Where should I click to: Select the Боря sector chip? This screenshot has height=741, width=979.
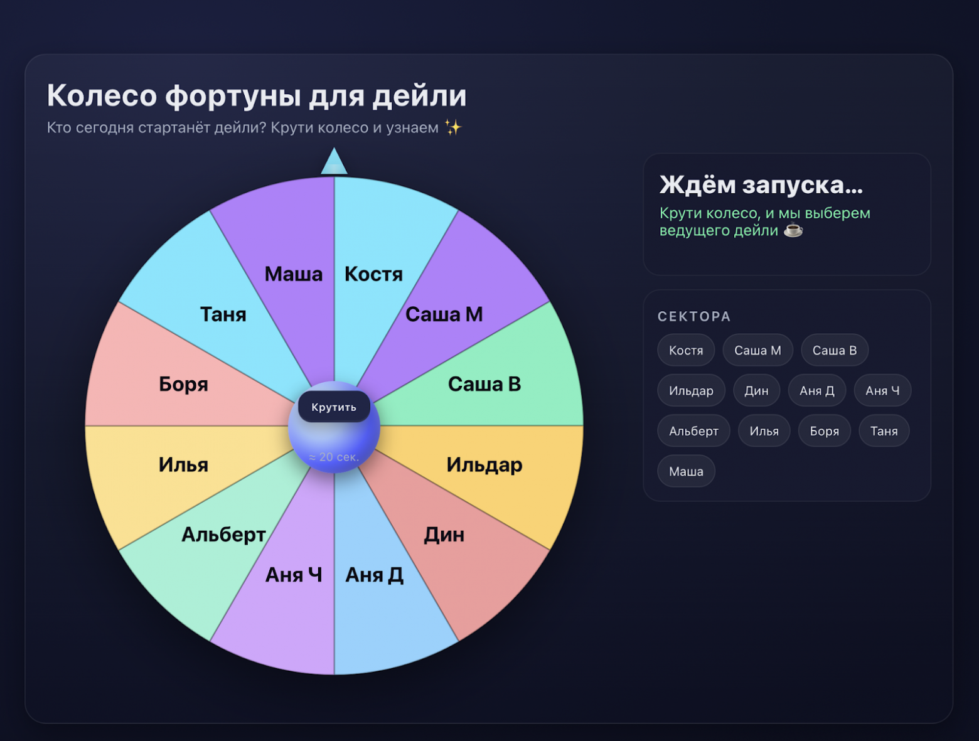coord(824,431)
